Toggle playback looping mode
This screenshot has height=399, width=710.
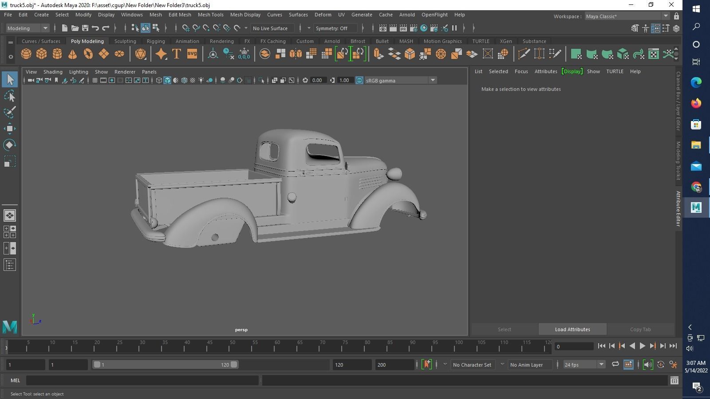(x=615, y=364)
